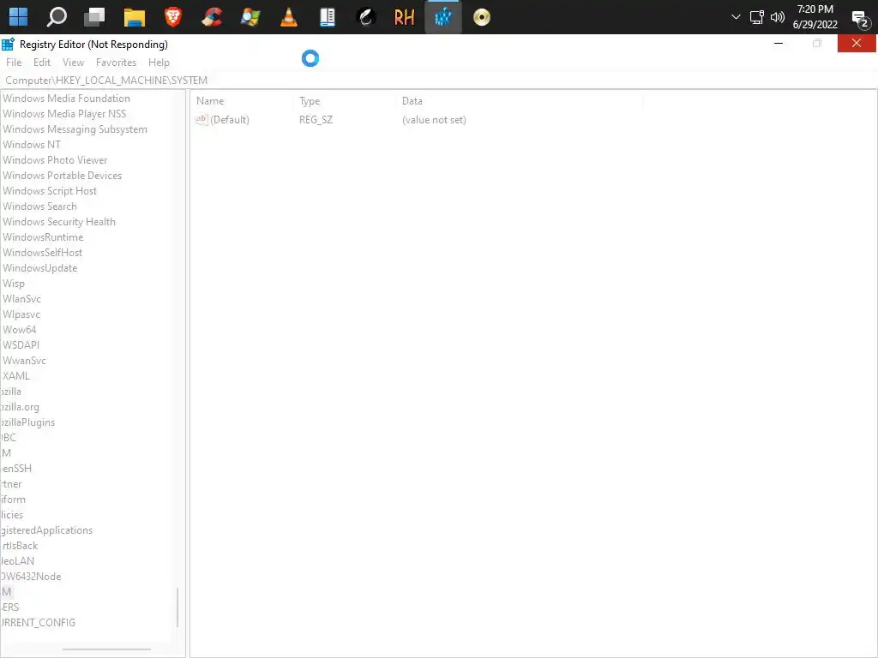Launch File Explorer from taskbar

(x=135, y=17)
